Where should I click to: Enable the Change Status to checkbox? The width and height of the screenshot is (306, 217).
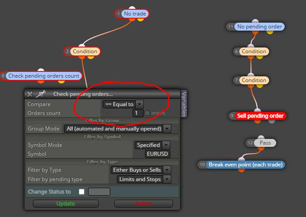click(x=81, y=192)
